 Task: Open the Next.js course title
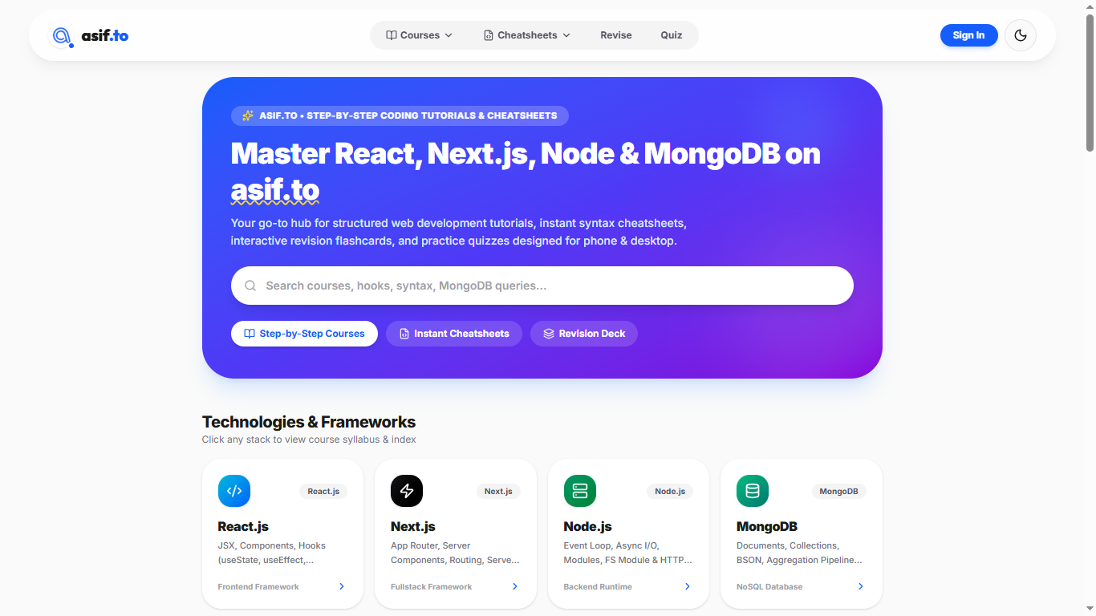coord(413,526)
